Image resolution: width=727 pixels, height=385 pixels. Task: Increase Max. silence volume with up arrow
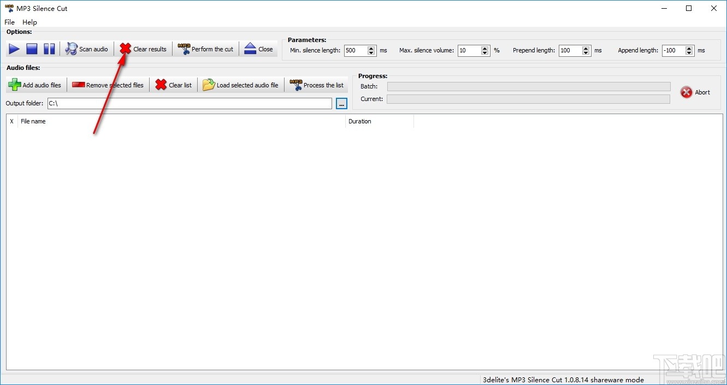tap(485, 48)
